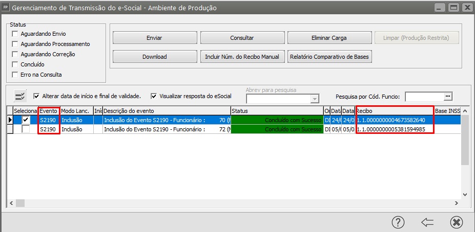Check selection box of employee 72 row
This screenshot has width=475, height=232.
tap(26, 129)
